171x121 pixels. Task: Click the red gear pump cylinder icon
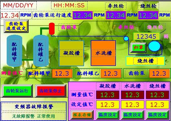pos(52,29)
